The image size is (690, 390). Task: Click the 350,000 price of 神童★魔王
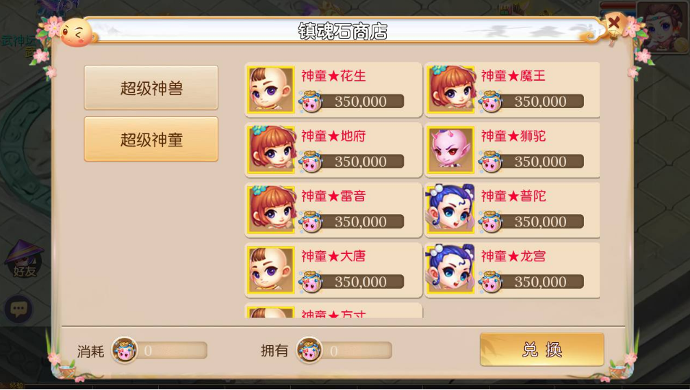[540, 101]
